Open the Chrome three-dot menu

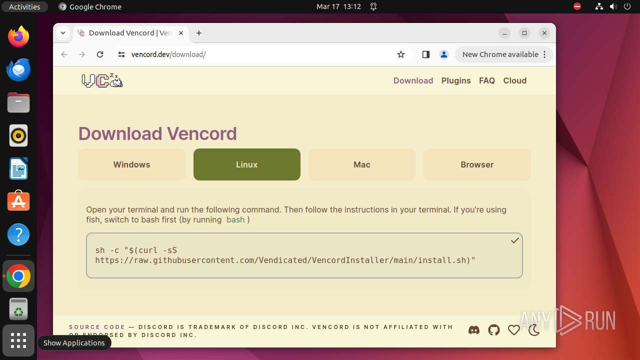545,54
